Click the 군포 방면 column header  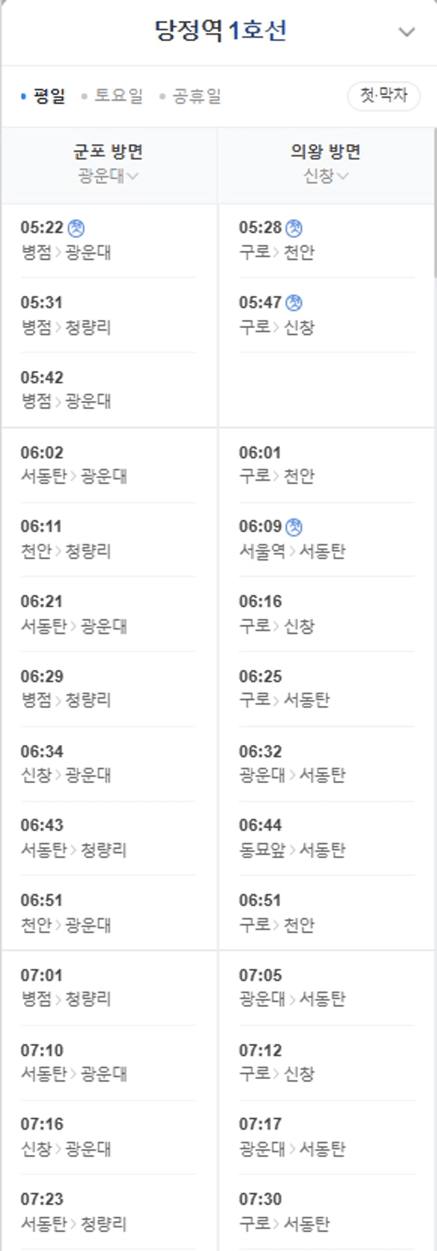tap(108, 152)
